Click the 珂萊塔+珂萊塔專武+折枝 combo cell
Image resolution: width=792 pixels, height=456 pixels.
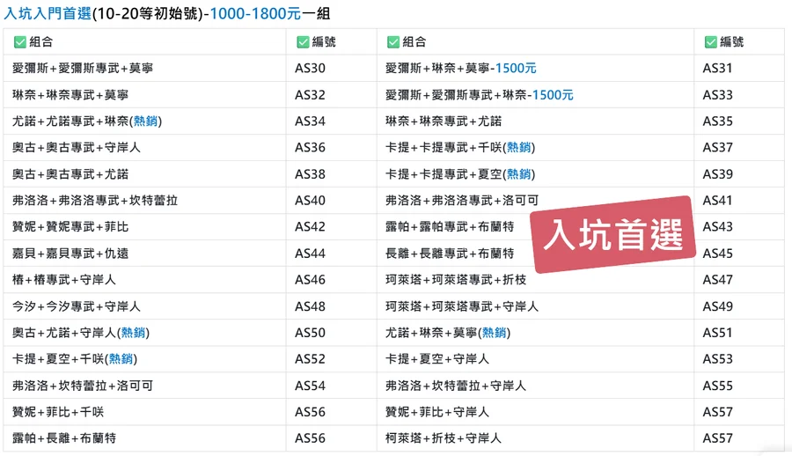point(456,280)
